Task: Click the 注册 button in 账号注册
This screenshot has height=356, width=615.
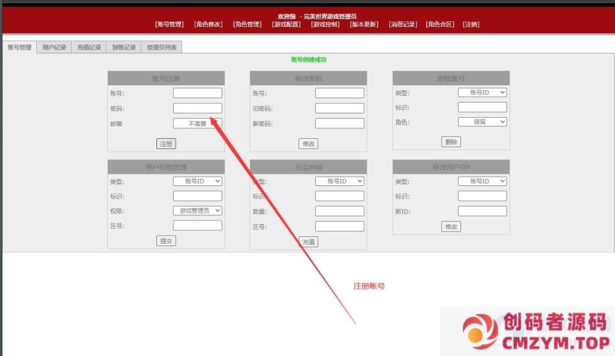Action: [x=167, y=143]
